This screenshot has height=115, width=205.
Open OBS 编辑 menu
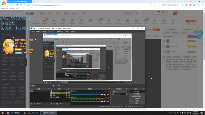click(38, 31)
